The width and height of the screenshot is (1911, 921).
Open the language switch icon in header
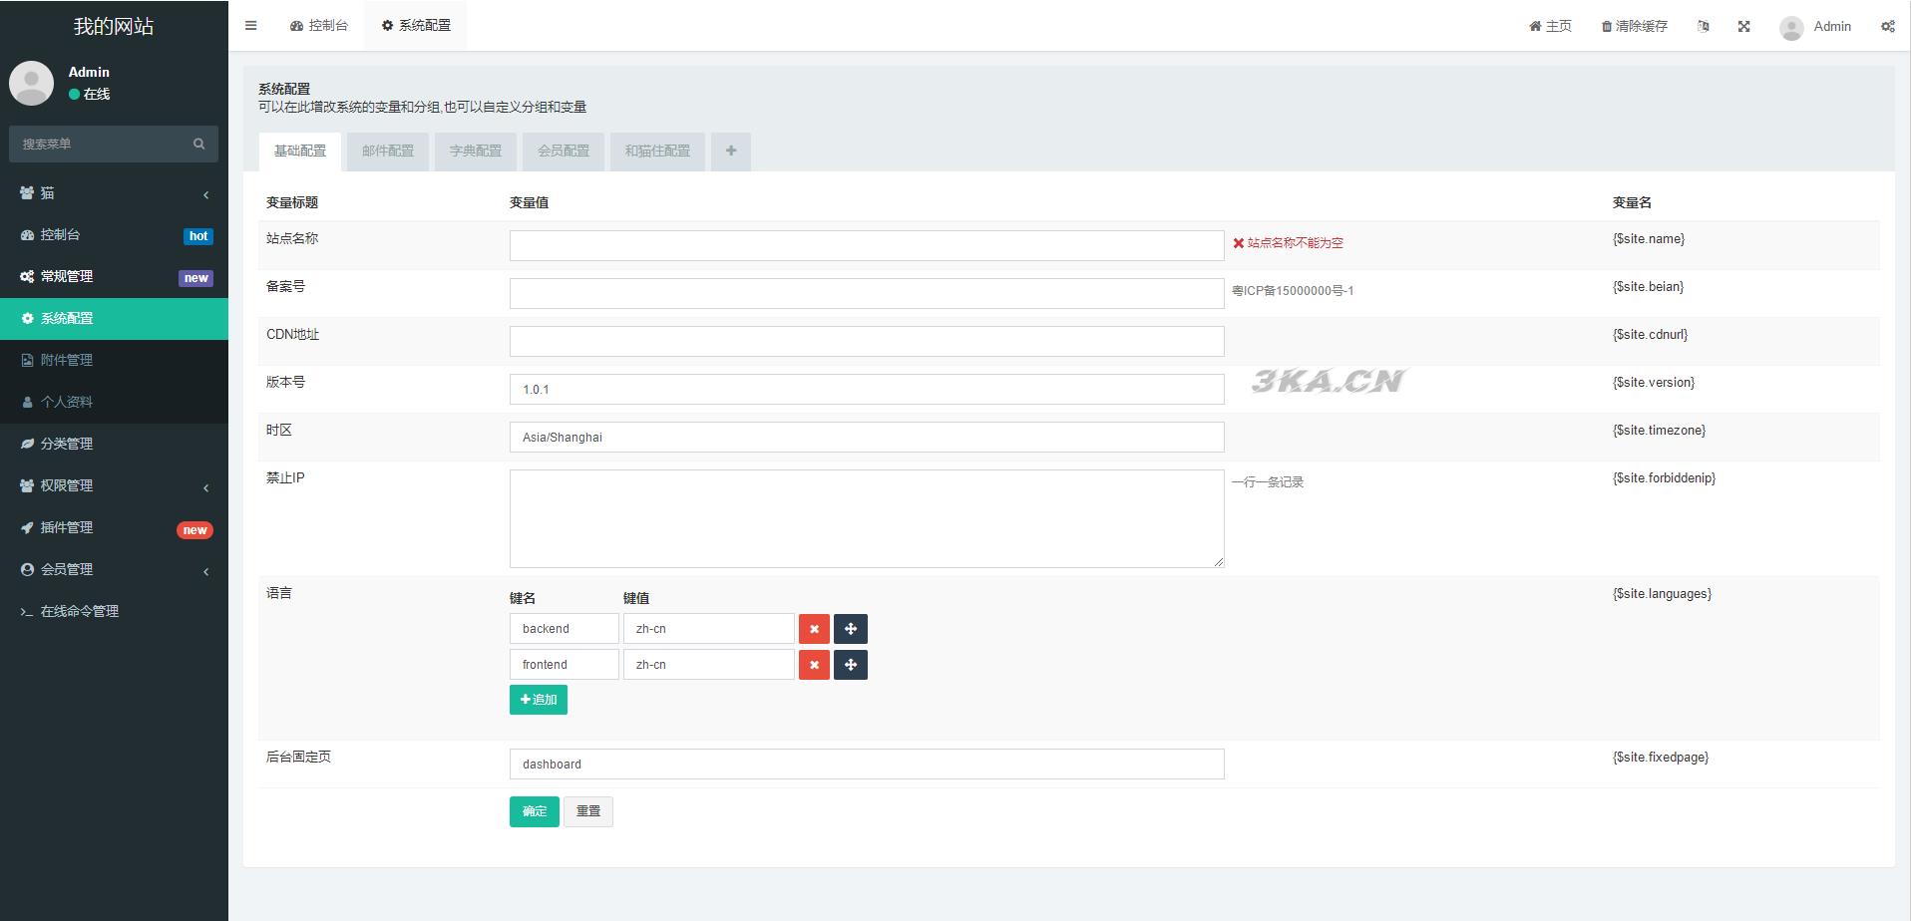(x=1704, y=27)
